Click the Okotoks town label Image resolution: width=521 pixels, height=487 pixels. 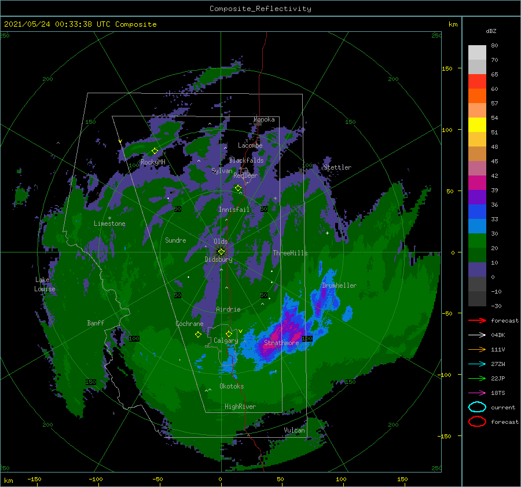pyautogui.click(x=232, y=386)
